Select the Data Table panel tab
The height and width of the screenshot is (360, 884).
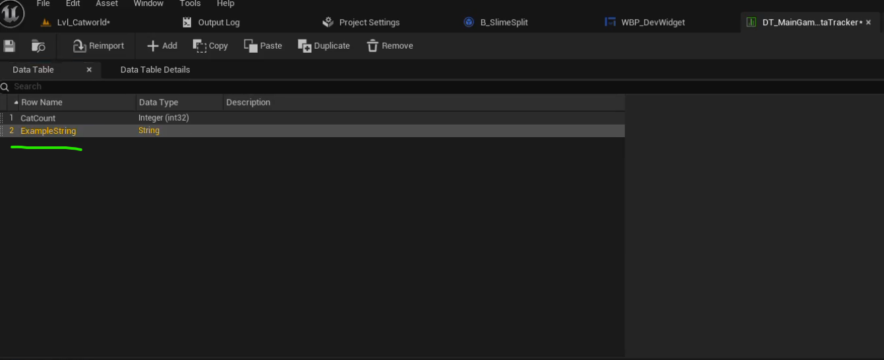point(33,70)
